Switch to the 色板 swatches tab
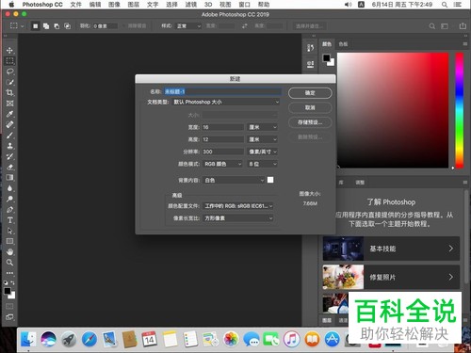 (343, 44)
